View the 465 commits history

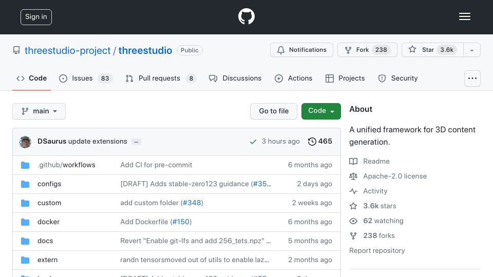coord(320,142)
